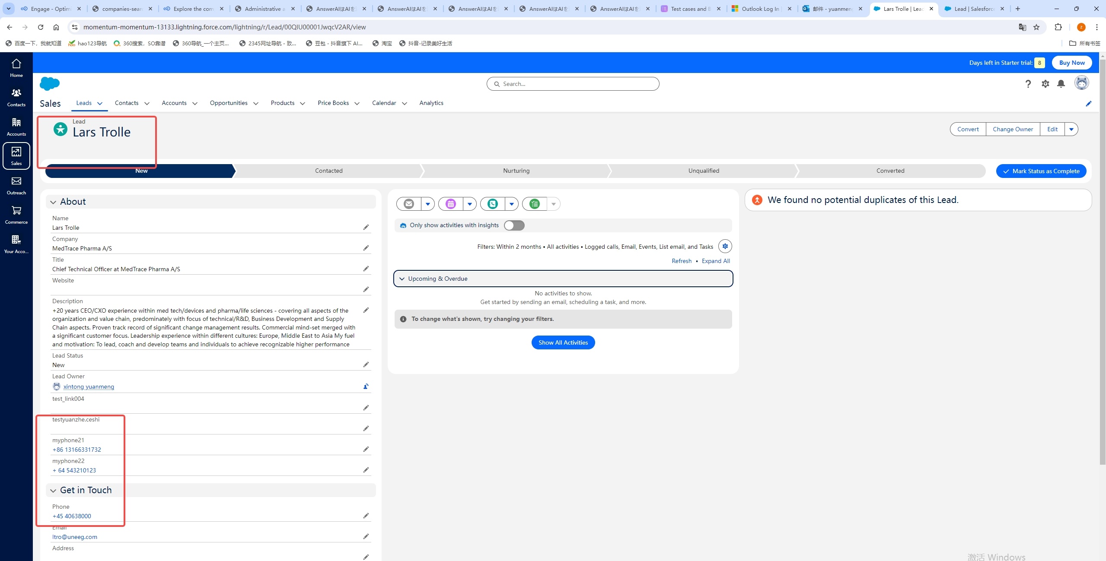Select the Contacted status stage
The image size is (1106, 561).
[x=329, y=171]
